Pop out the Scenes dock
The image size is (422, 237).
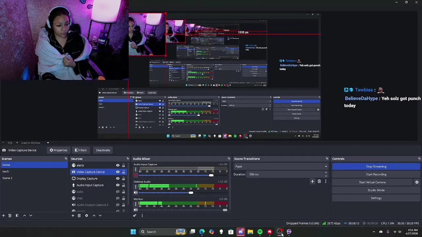tap(66, 159)
